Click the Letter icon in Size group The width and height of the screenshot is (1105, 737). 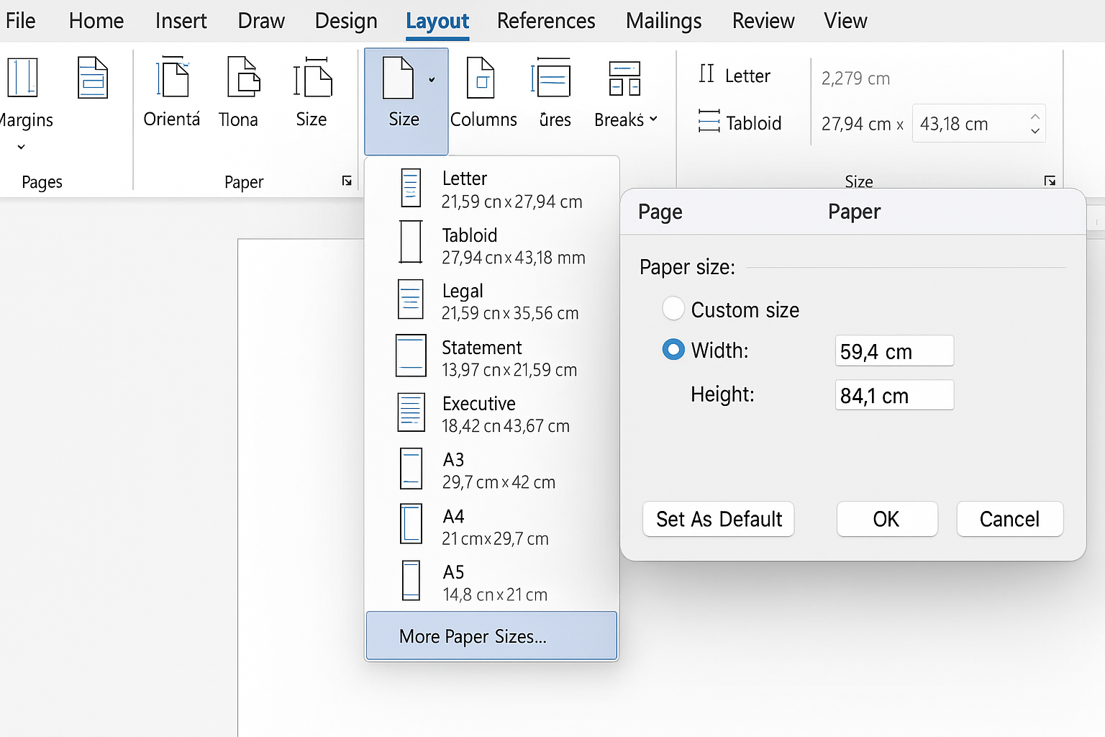click(706, 73)
